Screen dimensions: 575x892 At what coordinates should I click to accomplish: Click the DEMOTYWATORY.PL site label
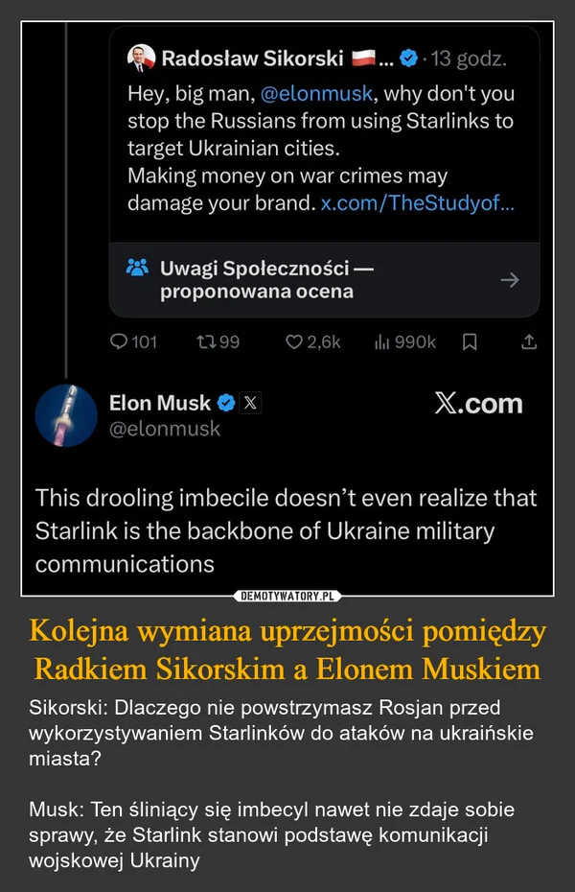pos(287,596)
